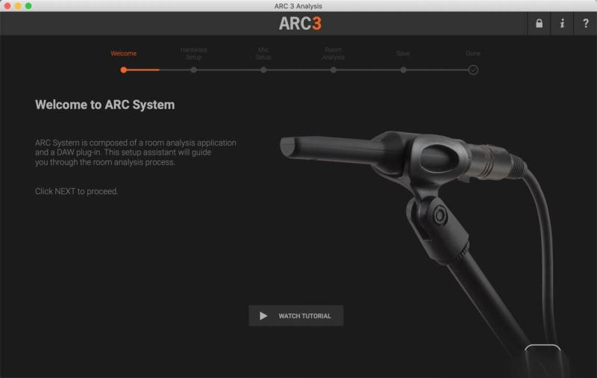Click the Hardware Setup progress dot
The image size is (597, 378).
click(x=193, y=69)
